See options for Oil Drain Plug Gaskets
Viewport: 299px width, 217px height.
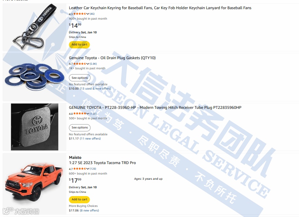click(80, 78)
